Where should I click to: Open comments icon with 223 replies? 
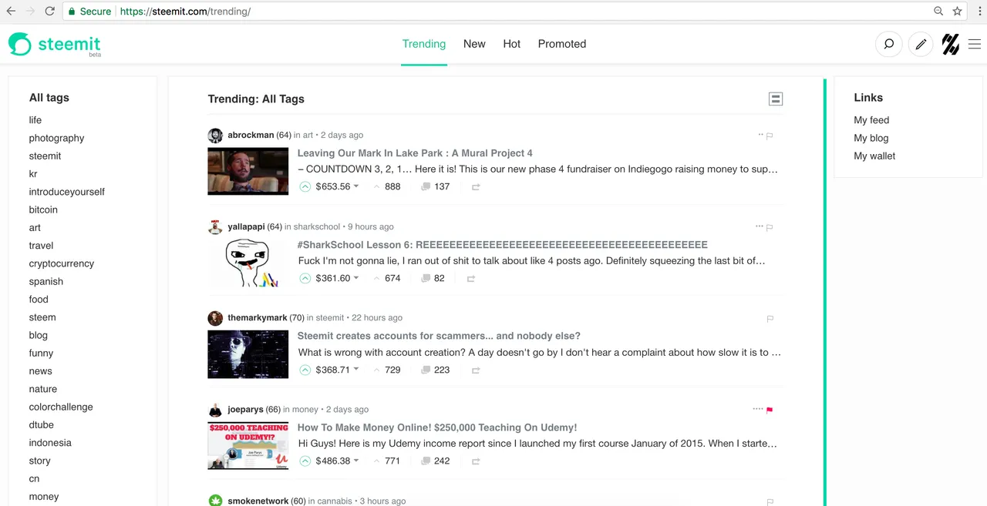click(x=426, y=370)
